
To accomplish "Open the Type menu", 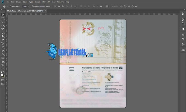I will (x=31, y=2).
